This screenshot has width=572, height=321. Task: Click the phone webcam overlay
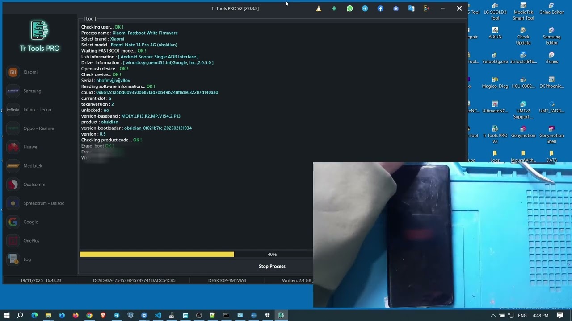click(442, 235)
